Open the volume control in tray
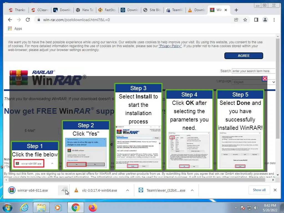Image resolution: width=284 pixels, height=213 pixels. (x=256, y=208)
